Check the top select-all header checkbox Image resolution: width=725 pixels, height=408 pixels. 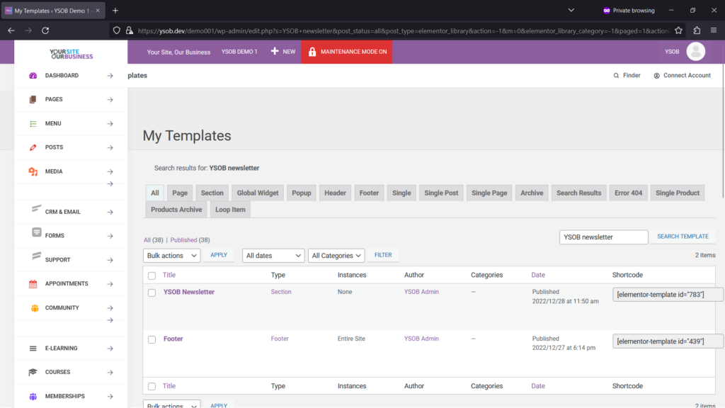click(x=152, y=276)
